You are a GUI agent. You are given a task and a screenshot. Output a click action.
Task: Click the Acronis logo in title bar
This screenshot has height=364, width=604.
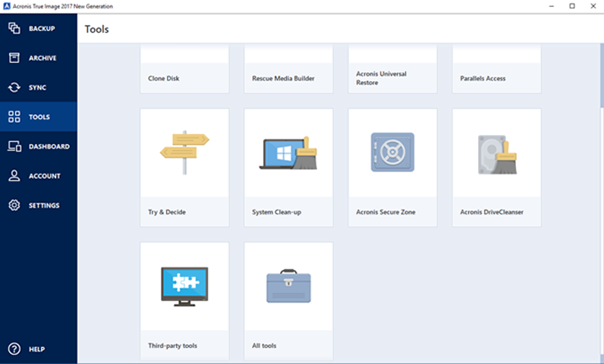click(7, 6)
